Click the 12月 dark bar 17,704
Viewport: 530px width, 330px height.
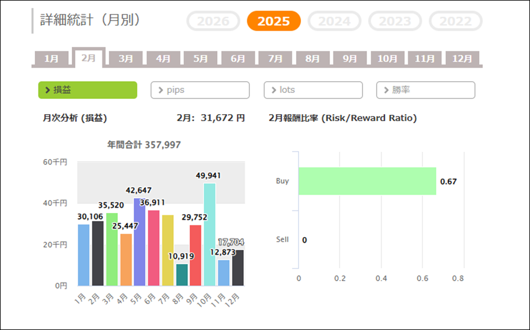[238, 268]
